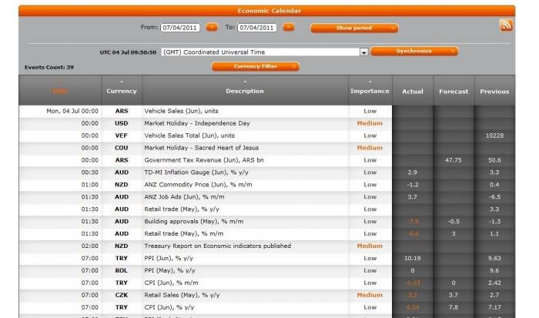Select Treasury Report on Economic indicators row

(267, 246)
